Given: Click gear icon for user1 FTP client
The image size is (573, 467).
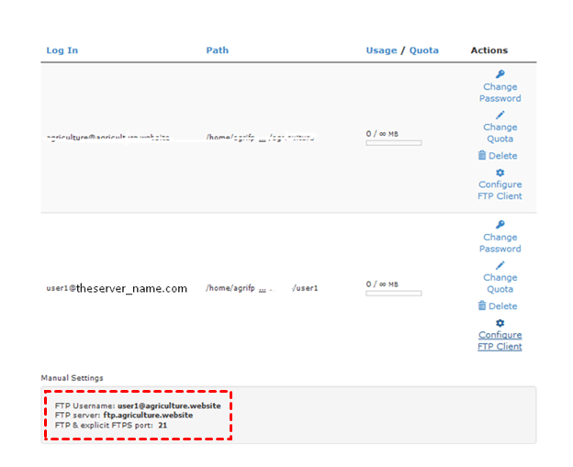Looking at the screenshot, I should pos(500,323).
